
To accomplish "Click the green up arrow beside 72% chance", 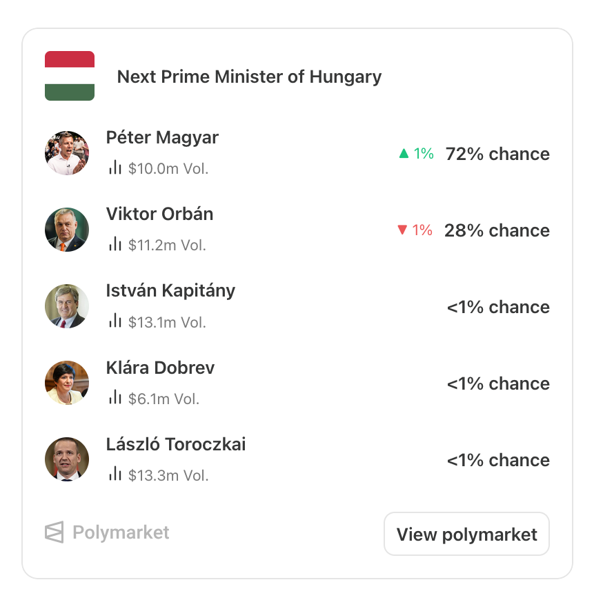I will 404,154.
